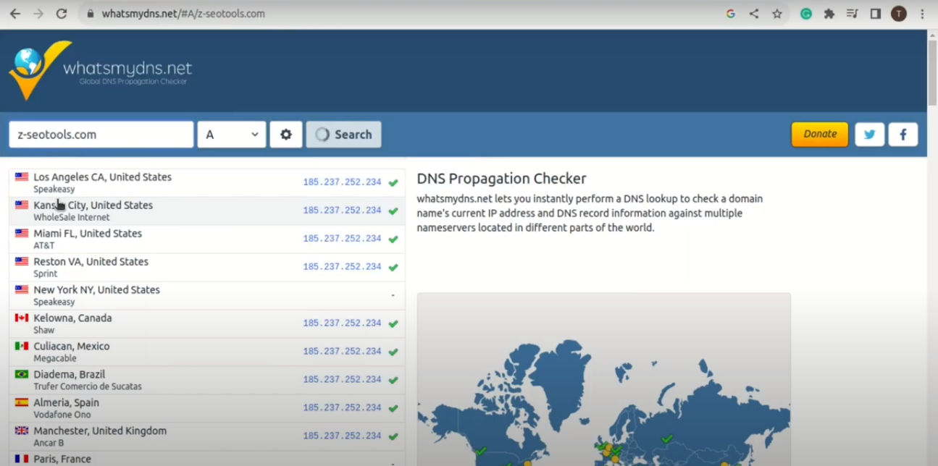Click the whatsmydns.net logo
Image resolution: width=938 pixels, height=466 pixels.
tap(101, 70)
